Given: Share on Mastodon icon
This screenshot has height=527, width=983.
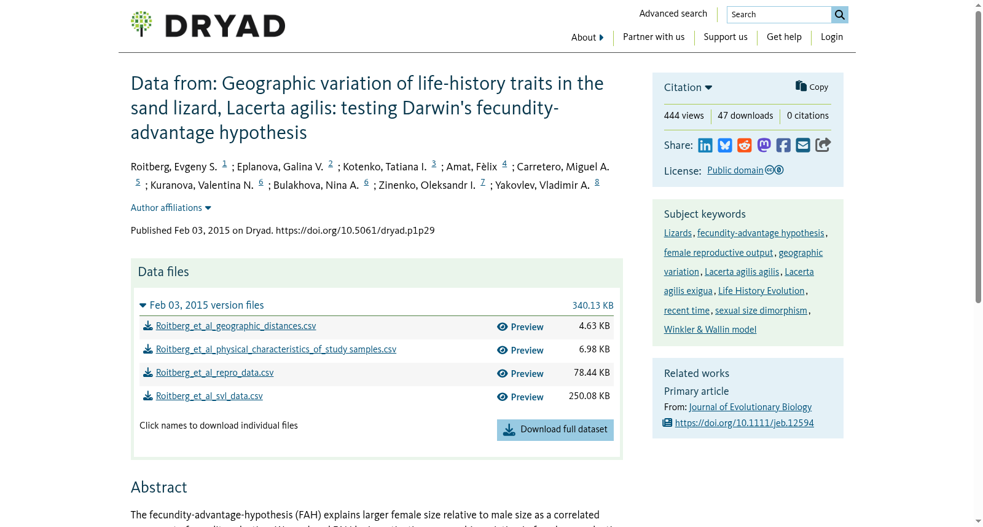Looking at the screenshot, I should pos(764,145).
